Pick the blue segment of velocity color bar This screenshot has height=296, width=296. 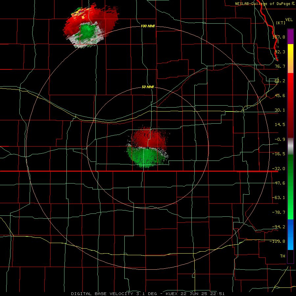click(x=290, y=234)
